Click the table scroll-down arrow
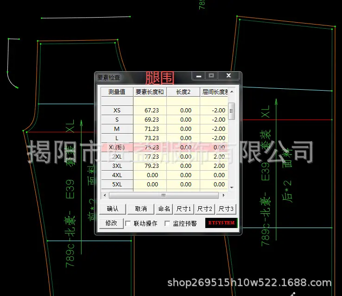This screenshot has height=296, width=342. [232, 187]
